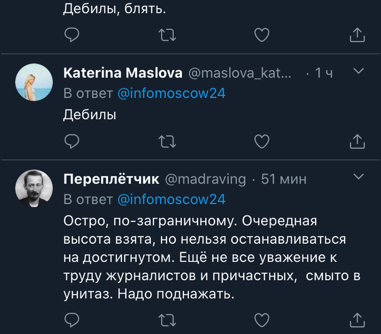Like the topmost tweet

tap(262, 35)
